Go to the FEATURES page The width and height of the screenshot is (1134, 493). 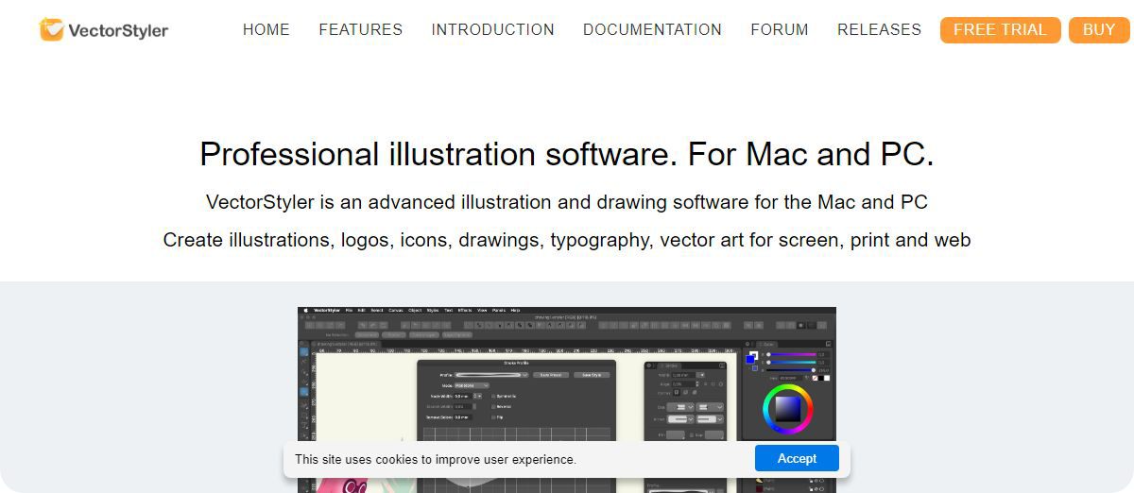click(361, 30)
